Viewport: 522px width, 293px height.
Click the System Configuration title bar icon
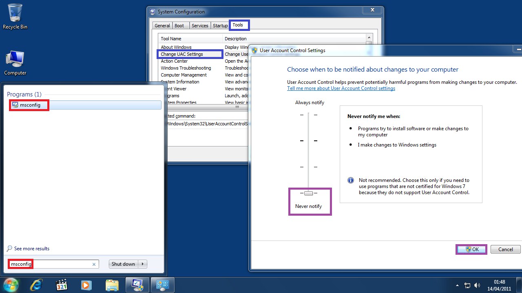152,12
